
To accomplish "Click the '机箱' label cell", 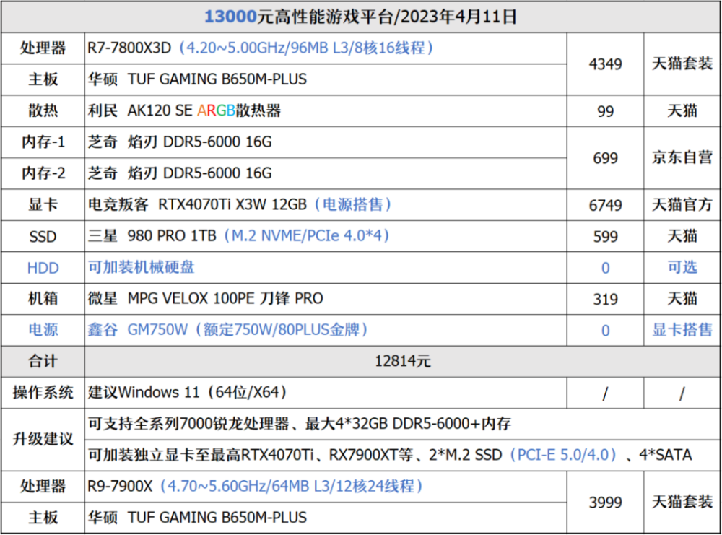I will point(43,299).
